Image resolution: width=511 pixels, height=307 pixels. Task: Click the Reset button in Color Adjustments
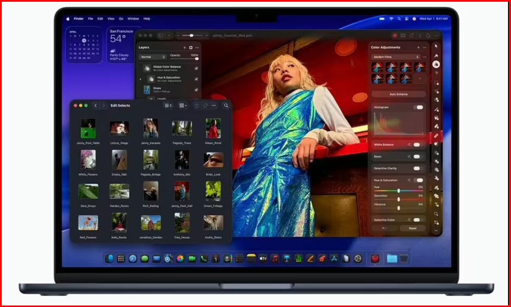412,228
